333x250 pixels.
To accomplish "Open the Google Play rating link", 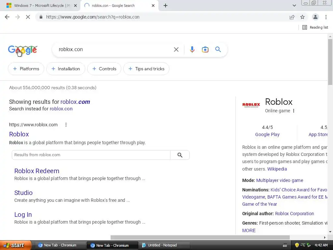I will (267, 134).
